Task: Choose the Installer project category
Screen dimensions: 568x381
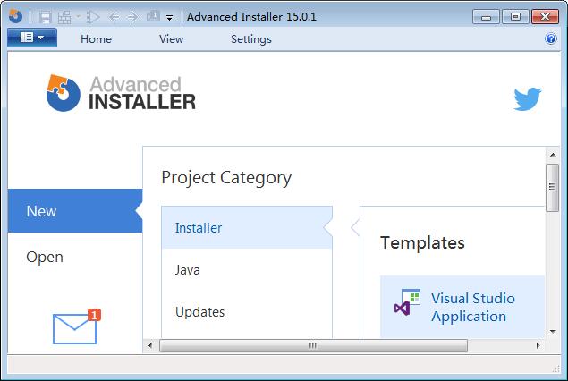Action: click(247, 227)
